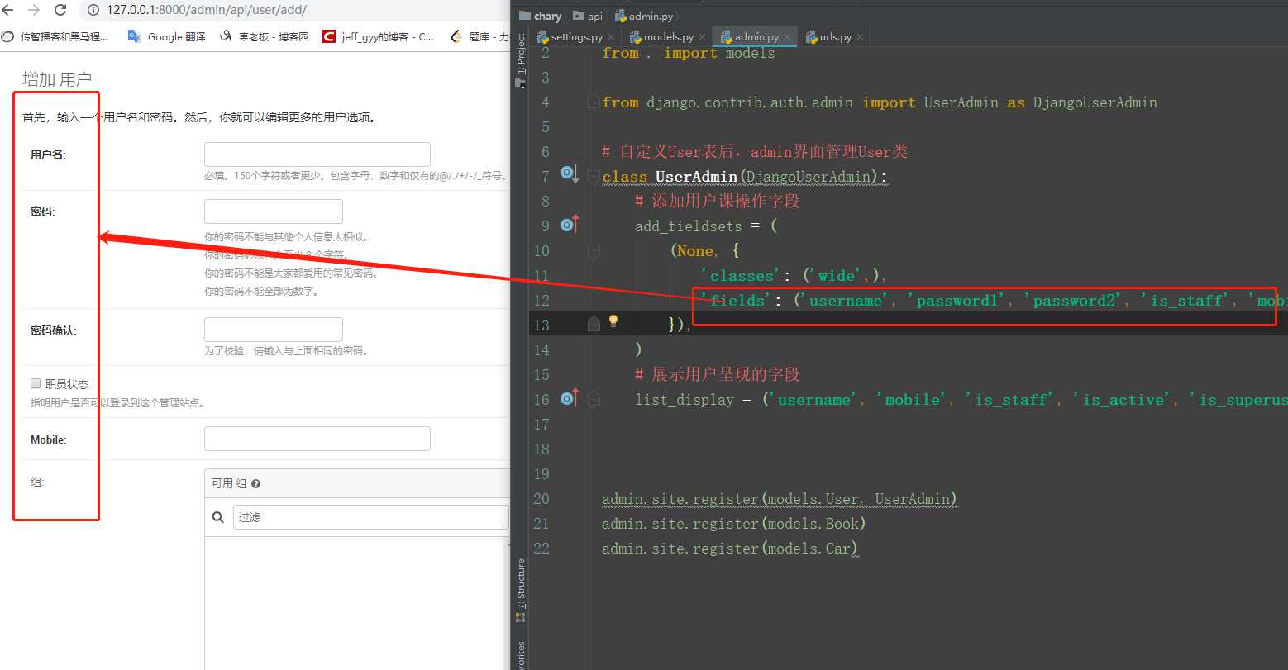Click the admin.site.register(models.Book) line
This screenshot has width=1288, height=670.
coord(734,524)
